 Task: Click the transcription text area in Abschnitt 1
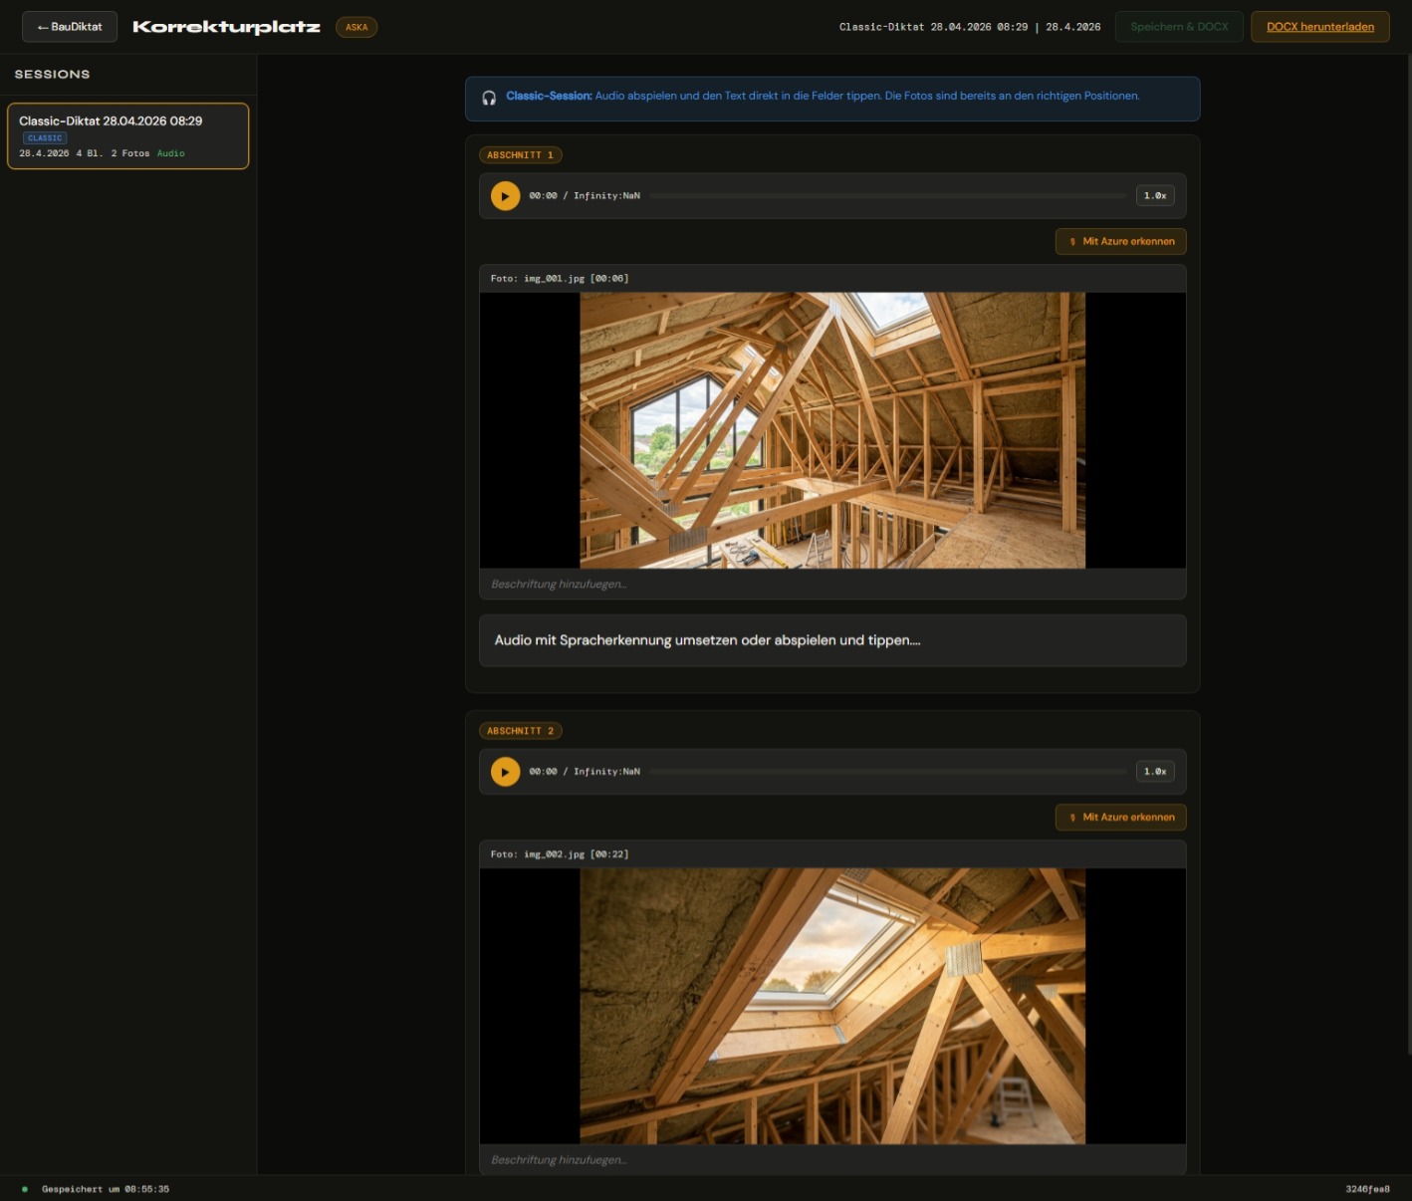[x=832, y=640]
